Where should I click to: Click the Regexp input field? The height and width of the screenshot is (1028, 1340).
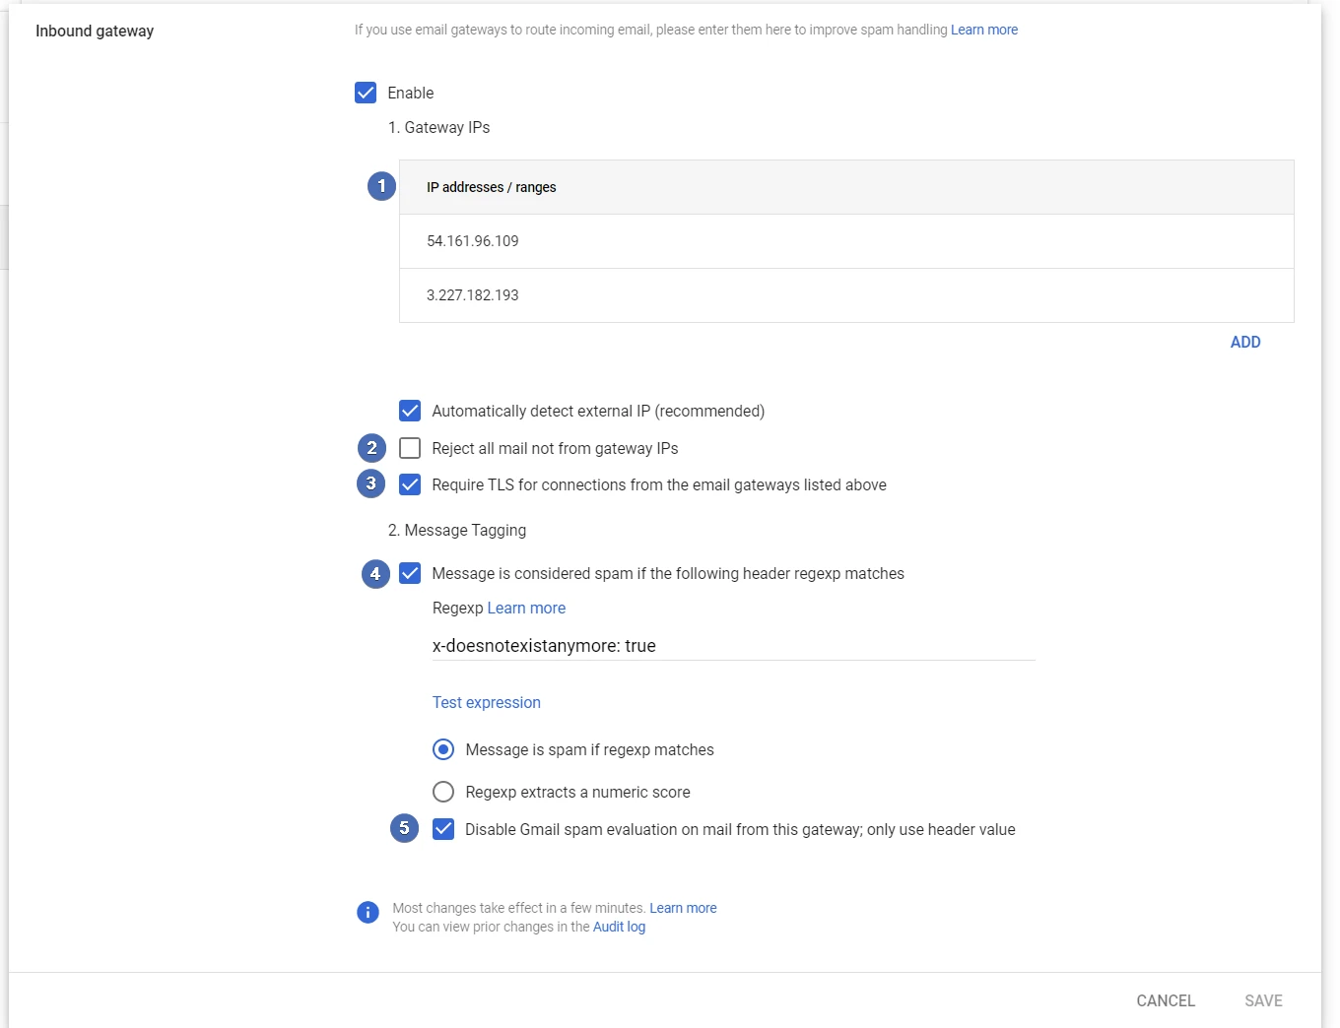pos(732,646)
